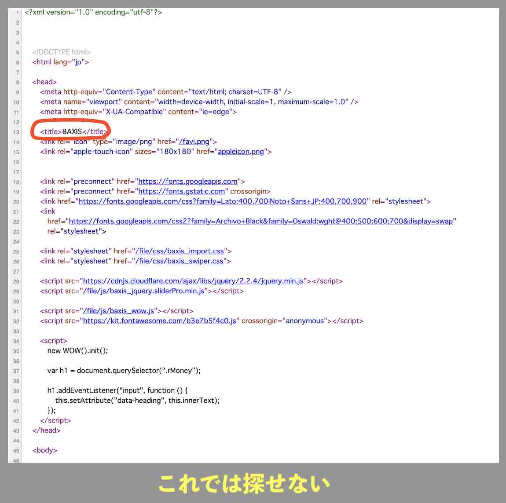
Task: Click the html lang="jp" opening tag
Action: (61, 62)
